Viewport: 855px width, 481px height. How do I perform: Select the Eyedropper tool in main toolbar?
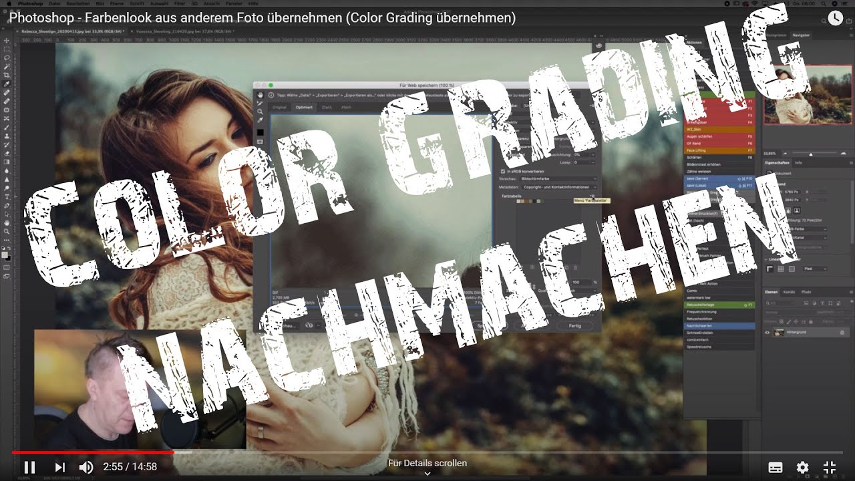7,84
